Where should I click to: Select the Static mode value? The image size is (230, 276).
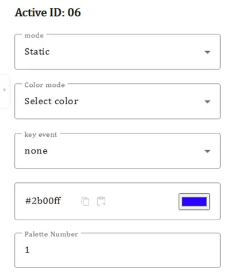37,52
